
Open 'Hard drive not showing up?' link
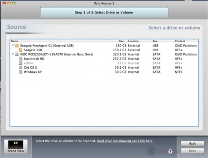tap(125, 141)
